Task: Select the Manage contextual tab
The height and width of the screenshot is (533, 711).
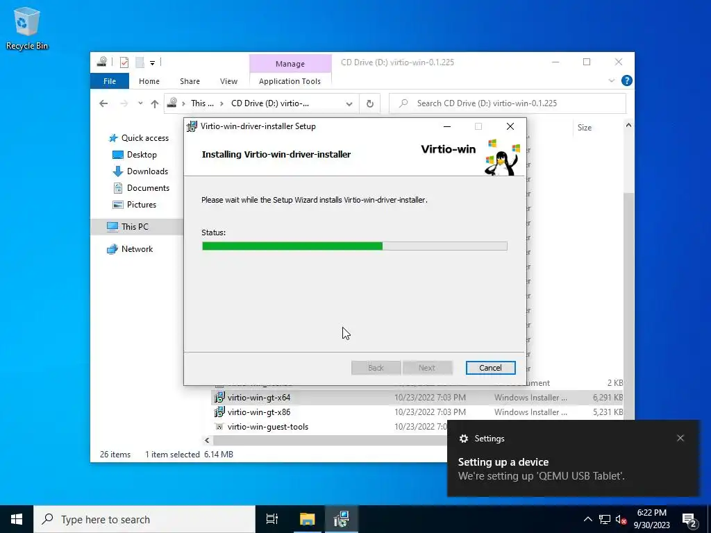Action: (290, 64)
